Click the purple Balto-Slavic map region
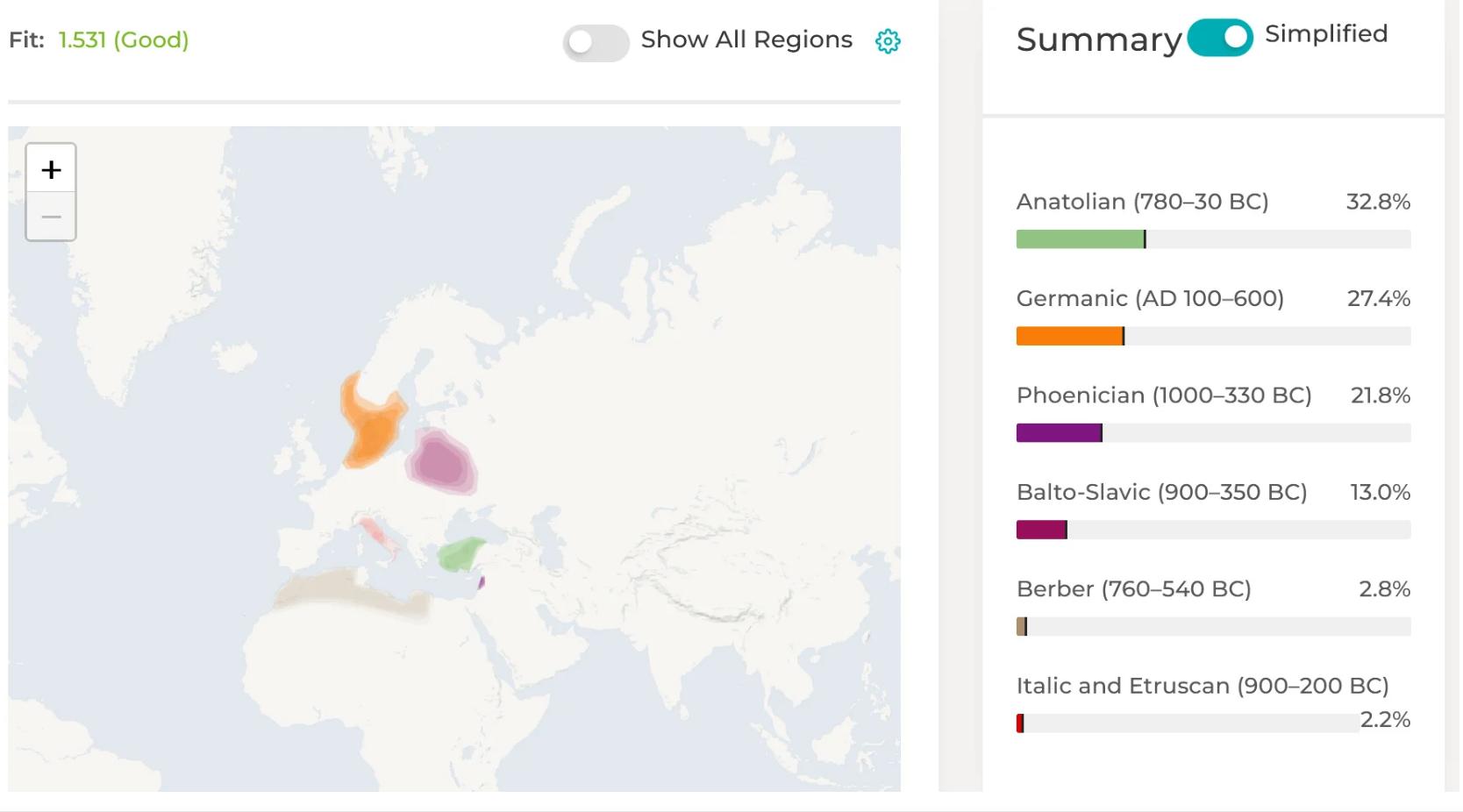 pyautogui.click(x=440, y=461)
